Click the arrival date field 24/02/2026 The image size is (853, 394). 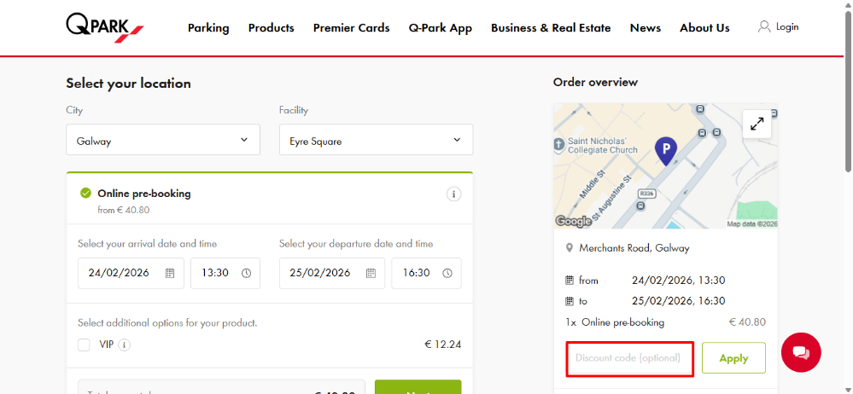(131, 273)
